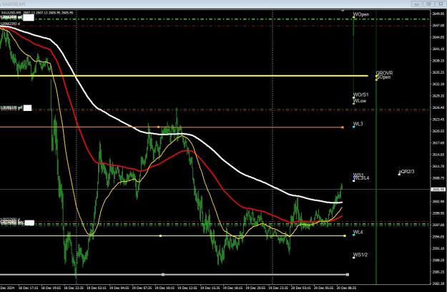
Task: Click the 20 Dec 08:35 time label
Action: point(347,288)
